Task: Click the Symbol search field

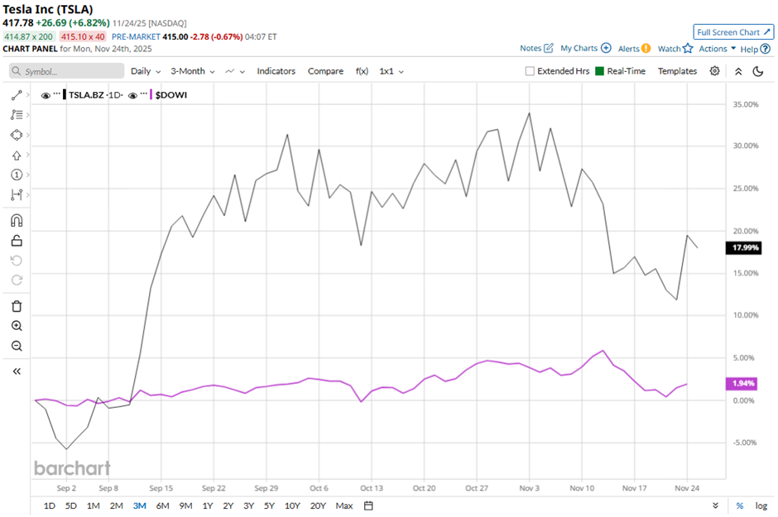Action: (66, 71)
